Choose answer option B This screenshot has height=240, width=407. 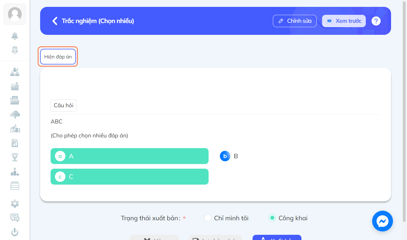pyautogui.click(x=229, y=156)
